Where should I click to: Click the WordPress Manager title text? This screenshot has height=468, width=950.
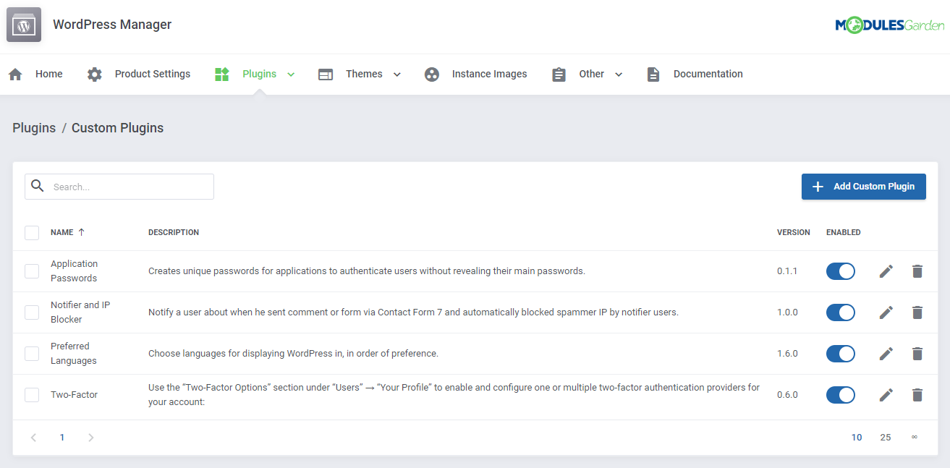pyautogui.click(x=112, y=25)
